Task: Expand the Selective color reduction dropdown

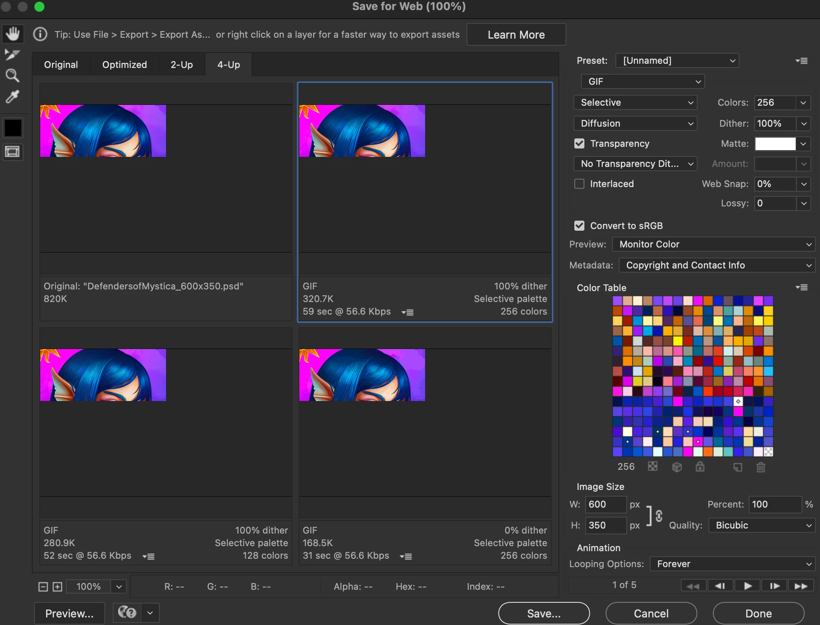Action: coord(635,102)
